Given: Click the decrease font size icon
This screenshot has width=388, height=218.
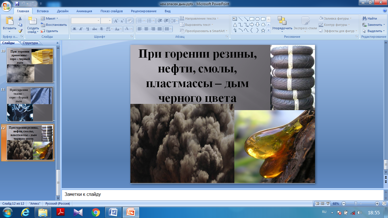Looking at the screenshot, I should (122, 21).
